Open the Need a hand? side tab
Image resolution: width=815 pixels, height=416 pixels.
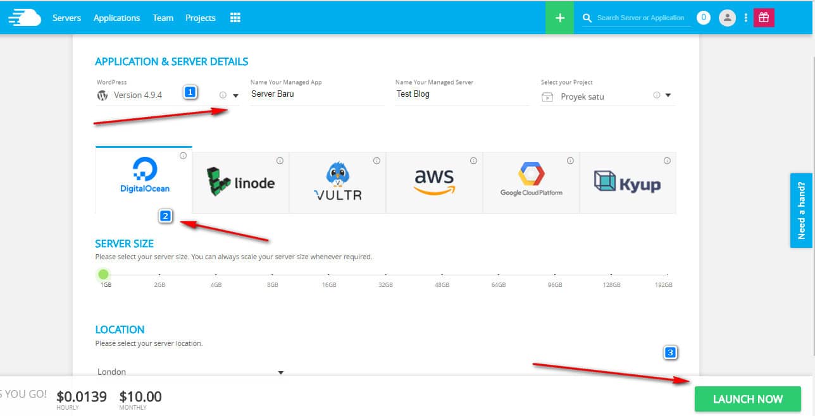(801, 211)
